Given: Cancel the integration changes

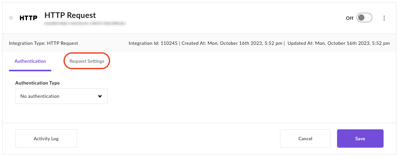Looking at the screenshot, I should [305, 138].
